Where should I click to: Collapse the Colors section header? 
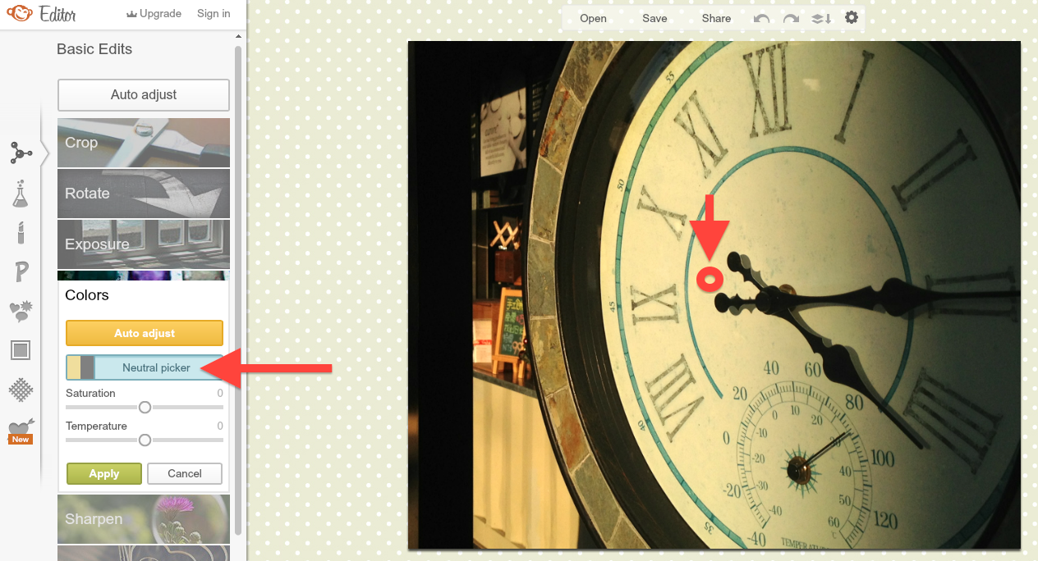(x=87, y=295)
